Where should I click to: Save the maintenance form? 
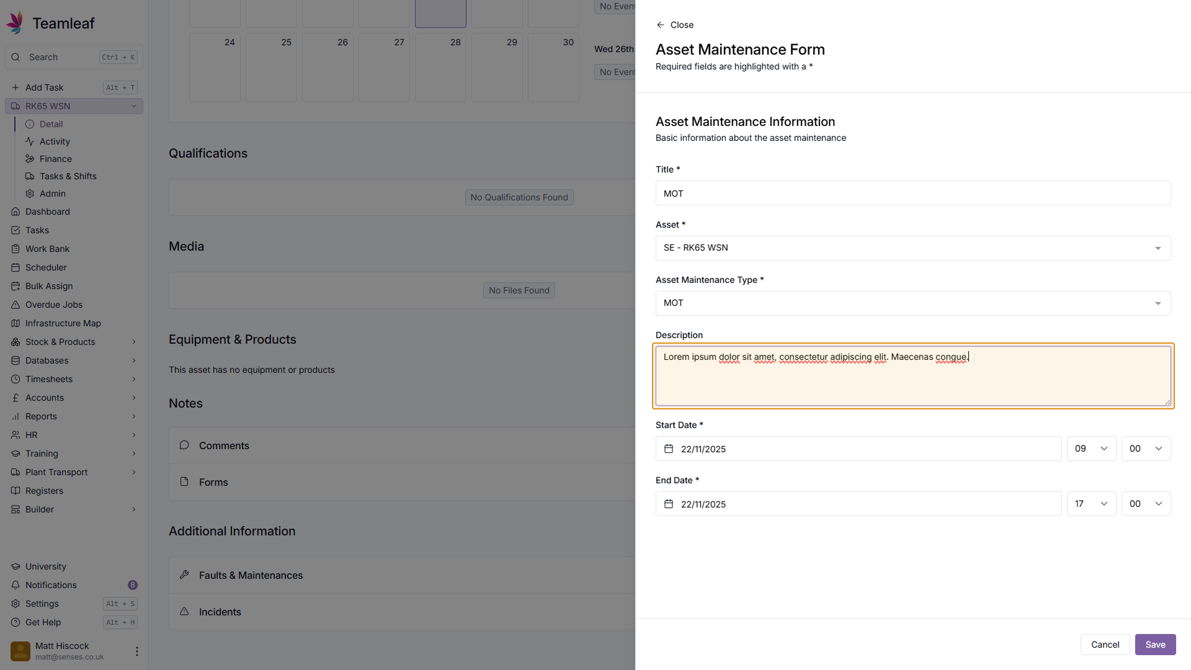[x=1155, y=645]
